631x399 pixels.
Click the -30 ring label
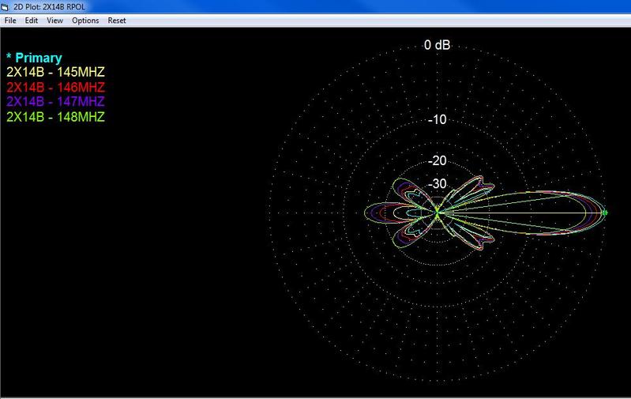pyautogui.click(x=437, y=184)
